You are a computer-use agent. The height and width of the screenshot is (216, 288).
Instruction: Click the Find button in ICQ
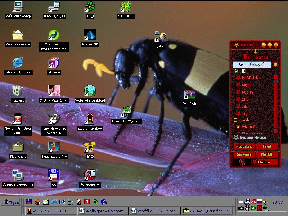[267, 147]
